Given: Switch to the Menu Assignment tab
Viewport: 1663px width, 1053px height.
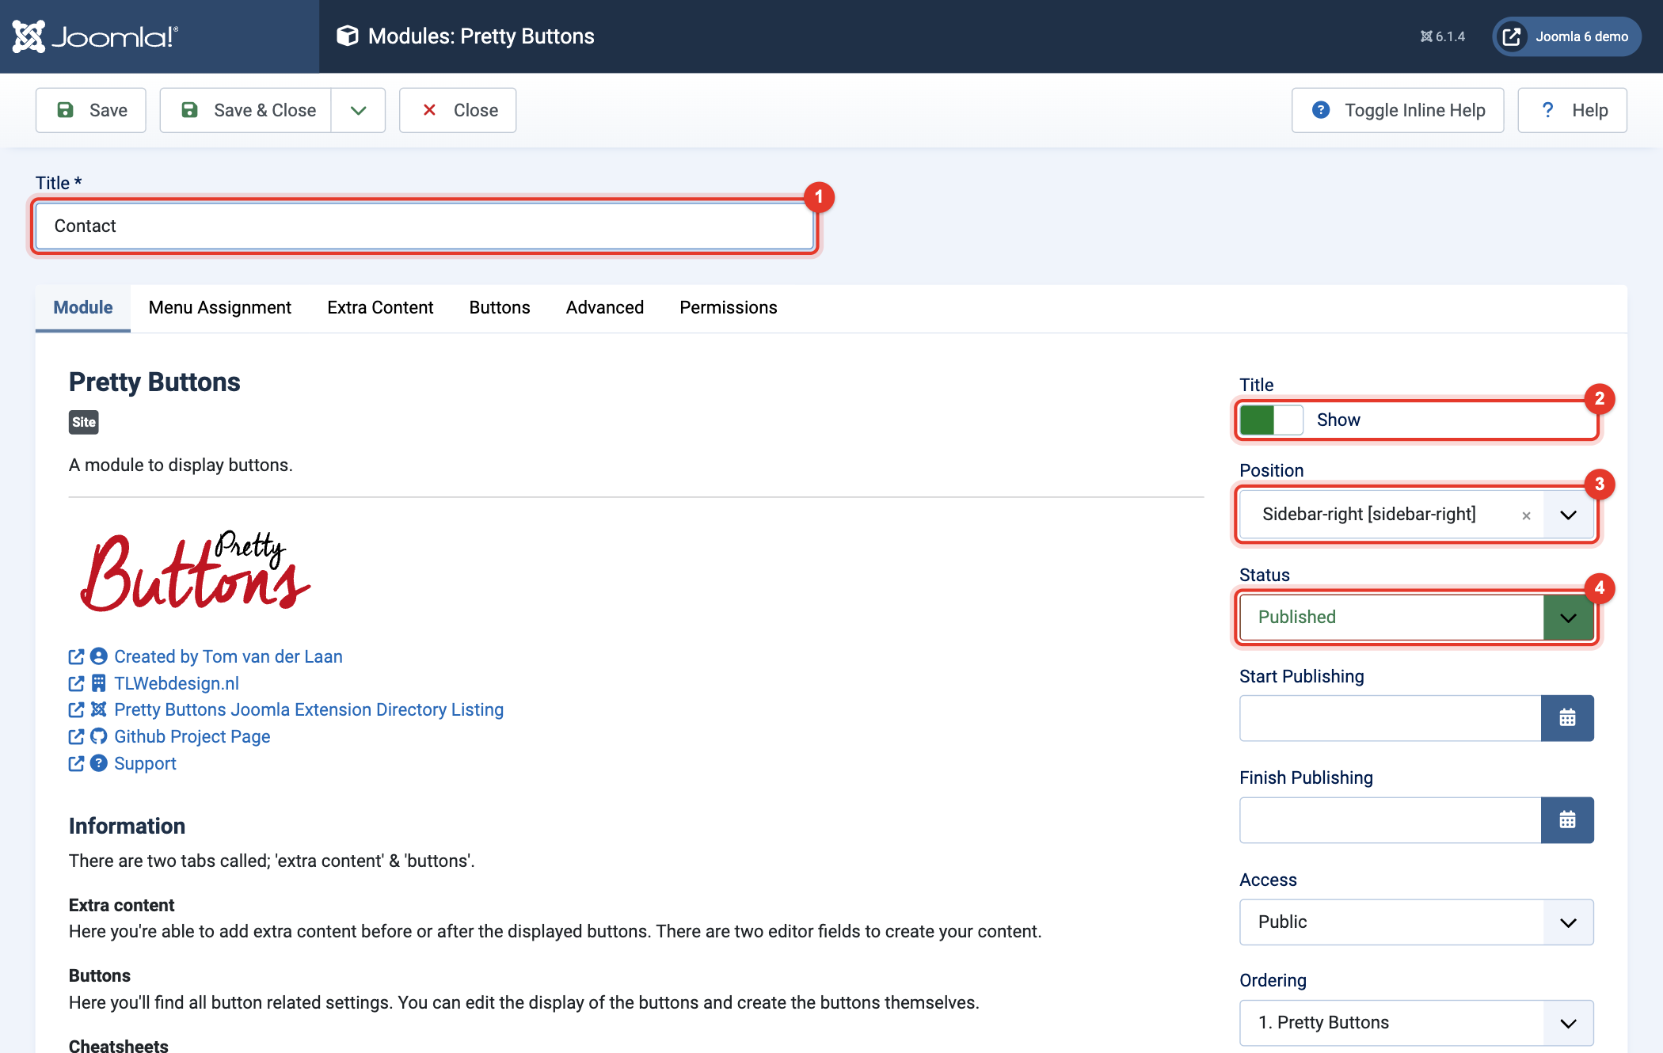Looking at the screenshot, I should coord(220,307).
